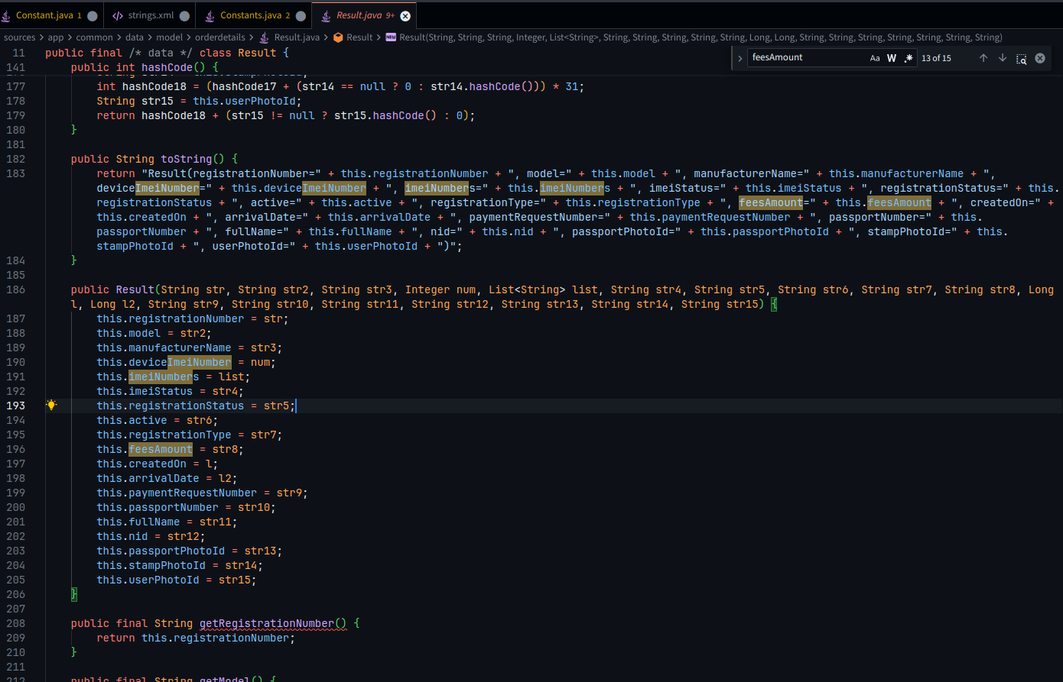Click sticky header 'public final class Result'
Screen dimensions: 1063x682
[x=167, y=53]
